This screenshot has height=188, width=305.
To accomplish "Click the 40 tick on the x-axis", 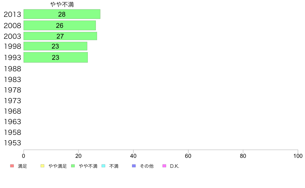I will tap(133, 156).
